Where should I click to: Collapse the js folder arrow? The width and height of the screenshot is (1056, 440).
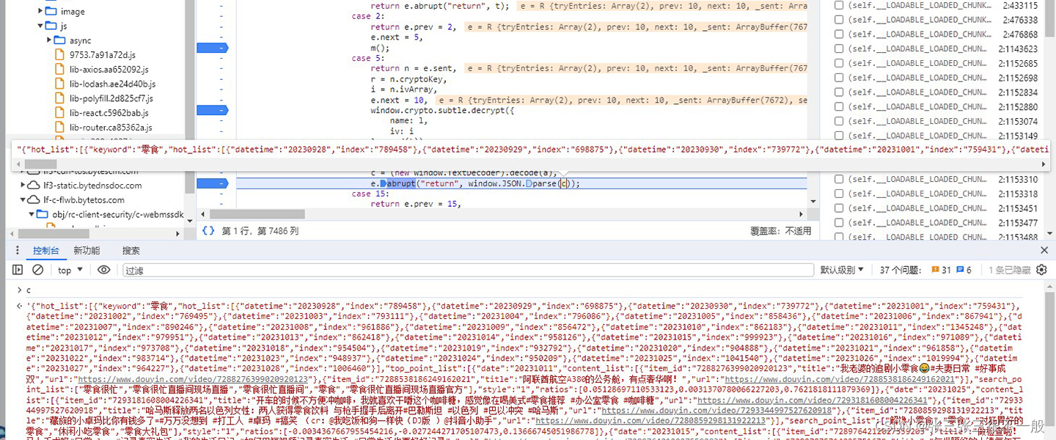pos(40,26)
